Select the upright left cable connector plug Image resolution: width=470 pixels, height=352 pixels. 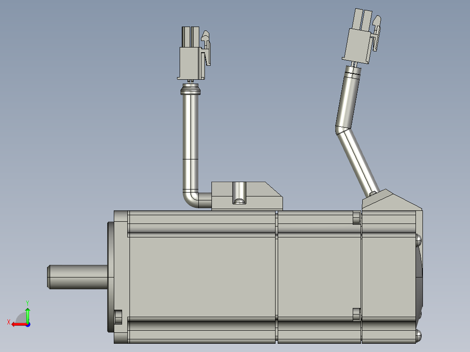pyautogui.click(x=194, y=53)
